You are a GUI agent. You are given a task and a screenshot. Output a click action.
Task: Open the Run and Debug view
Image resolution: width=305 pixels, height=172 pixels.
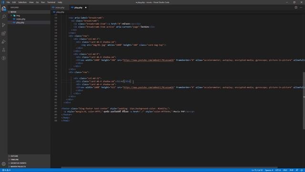click(4, 42)
